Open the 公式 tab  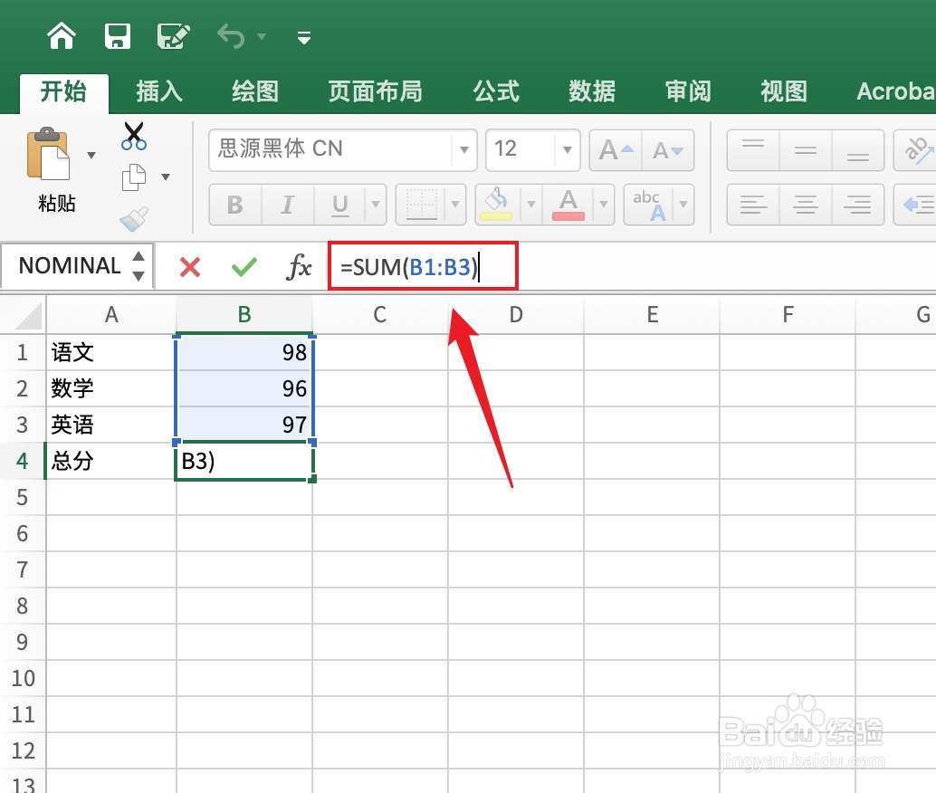pyautogui.click(x=495, y=92)
